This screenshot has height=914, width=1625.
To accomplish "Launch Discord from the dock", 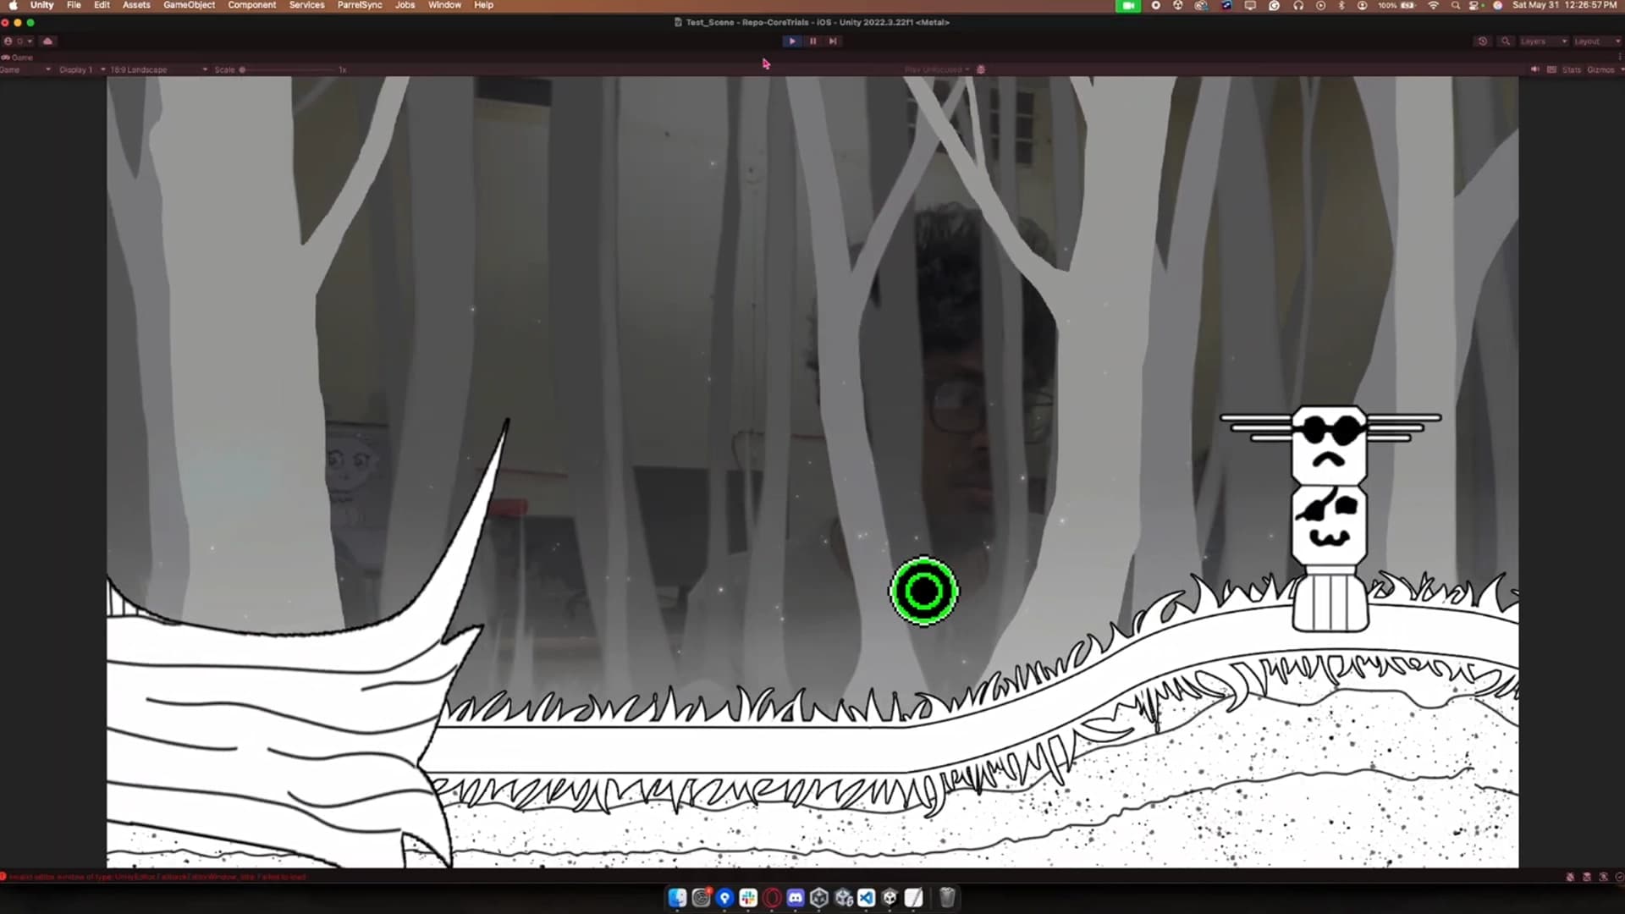I will point(795,899).
